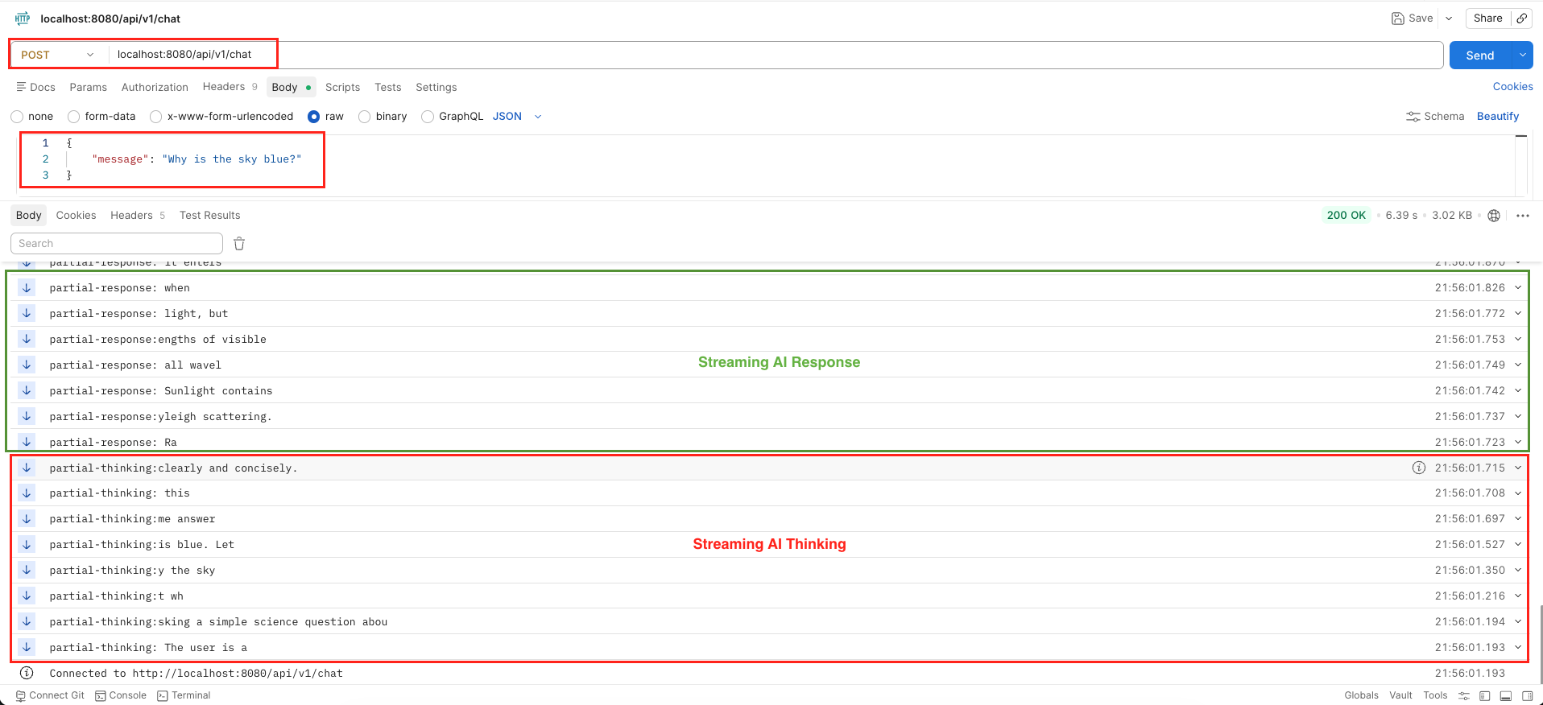Click info icon on 'clearly and concisely' row

coord(1418,468)
